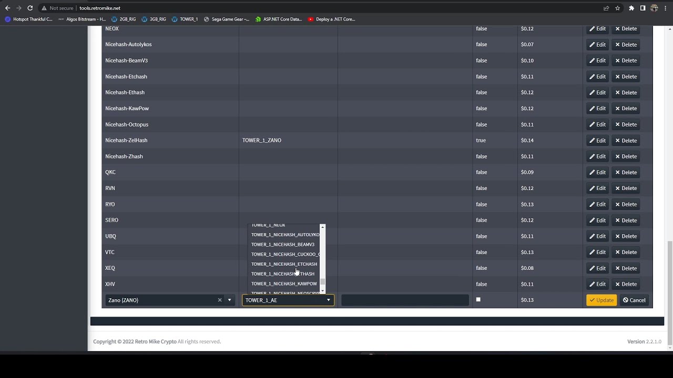Edit the XHV row

pos(597,284)
